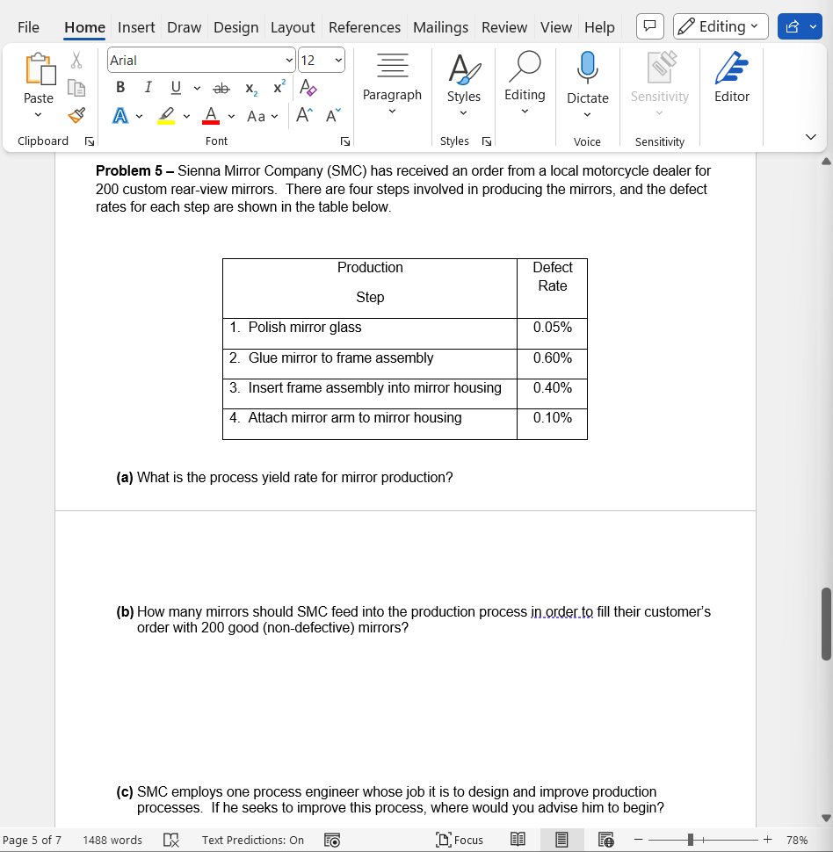Toggle Italic formatting
The height and width of the screenshot is (852, 833).
(x=148, y=88)
